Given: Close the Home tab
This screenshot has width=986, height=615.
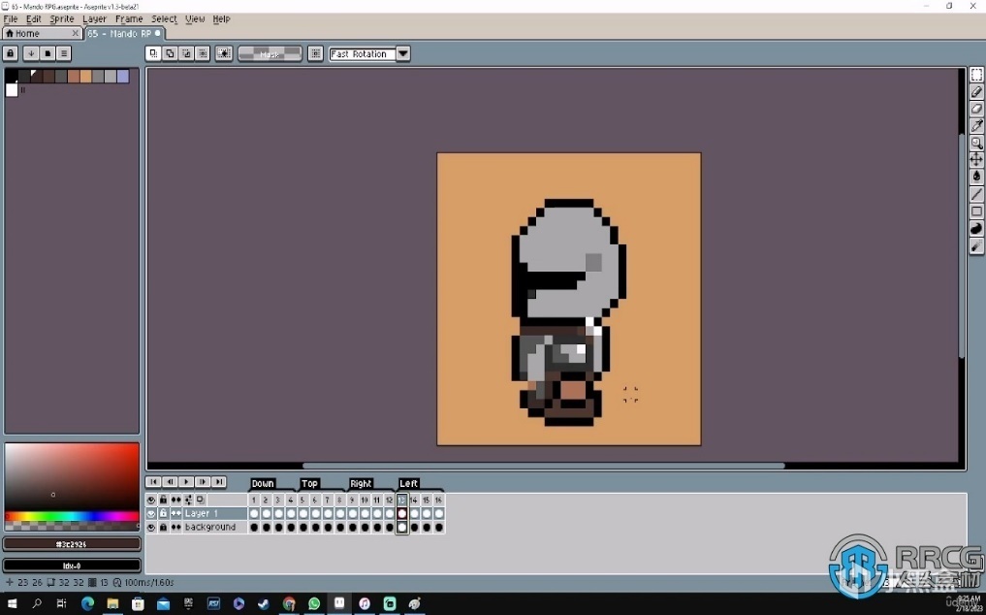Looking at the screenshot, I should (76, 33).
